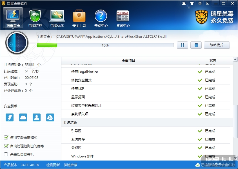Click the 已处理威胁 count label

(14, 91)
